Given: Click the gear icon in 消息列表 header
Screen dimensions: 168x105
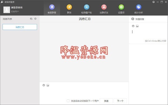Looking at the screenshot, I should [35, 19].
